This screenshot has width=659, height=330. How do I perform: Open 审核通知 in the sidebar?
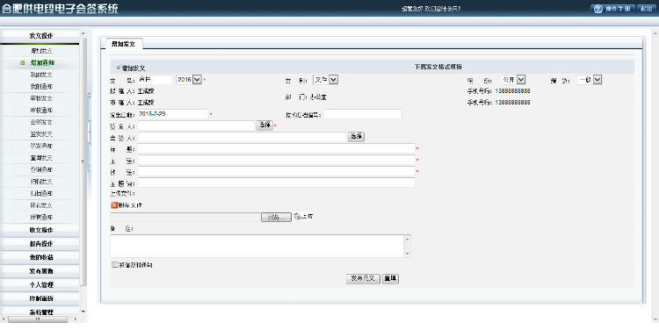coord(41,110)
